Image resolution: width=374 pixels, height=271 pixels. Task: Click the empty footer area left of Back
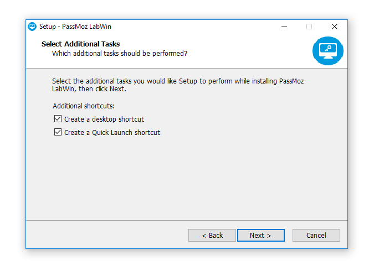[x=107, y=235]
